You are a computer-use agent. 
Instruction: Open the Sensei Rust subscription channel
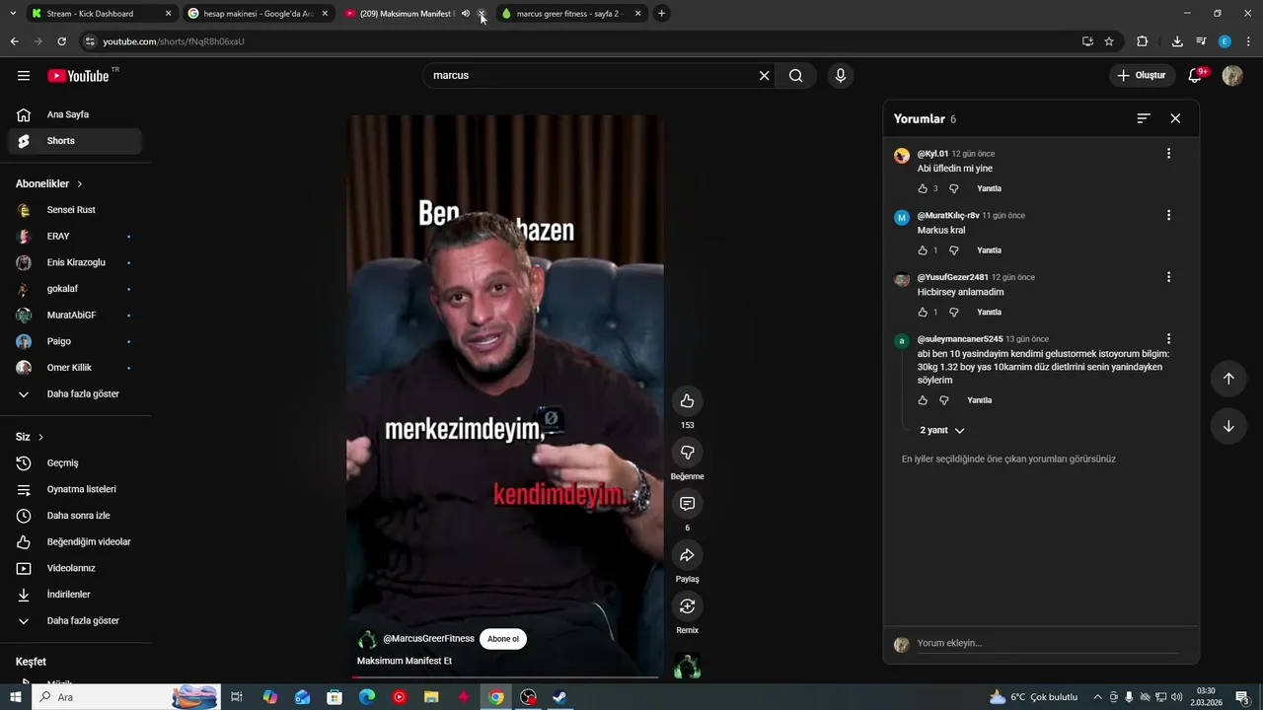coord(75,210)
